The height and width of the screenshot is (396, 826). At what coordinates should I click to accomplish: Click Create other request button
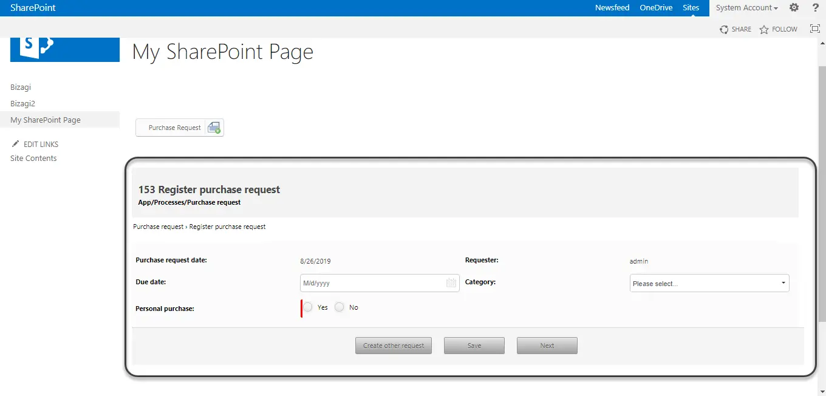394,346
